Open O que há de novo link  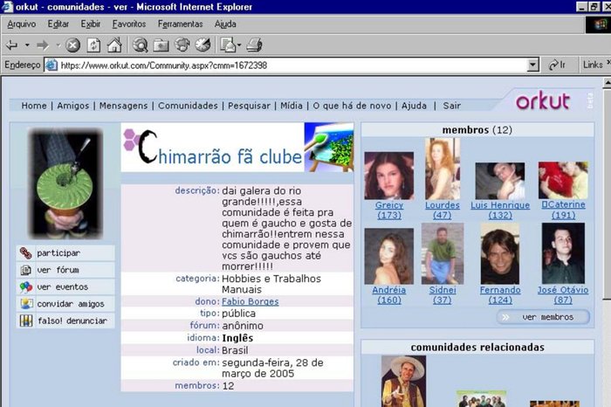[352, 106]
